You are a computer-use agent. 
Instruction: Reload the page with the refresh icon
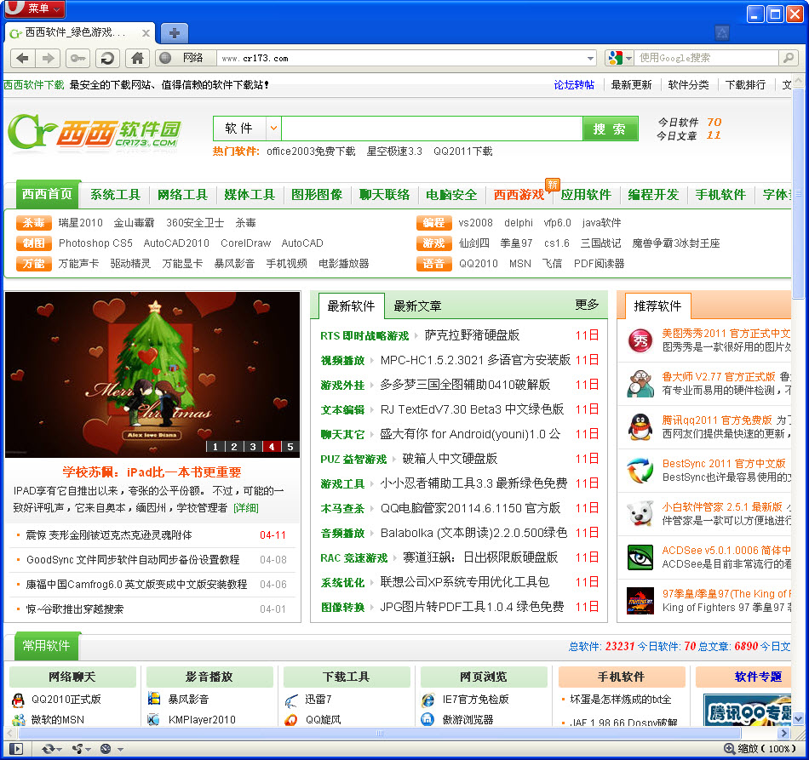point(107,58)
